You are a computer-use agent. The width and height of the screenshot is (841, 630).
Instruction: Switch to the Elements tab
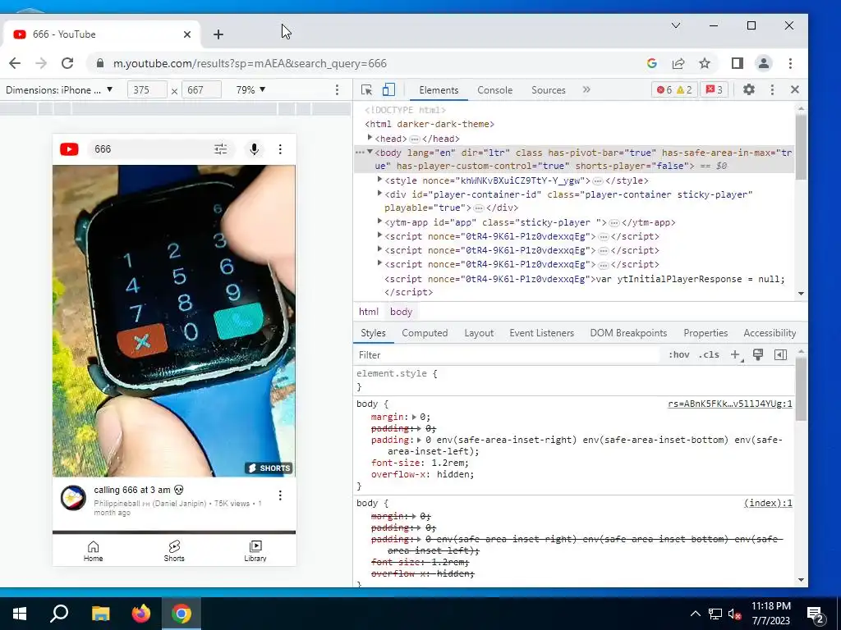[439, 90]
